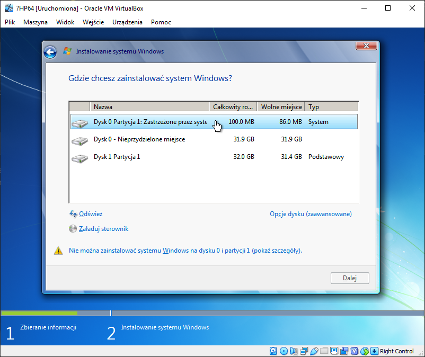
Task: Click the System type cell
Action: (x=318, y=122)
